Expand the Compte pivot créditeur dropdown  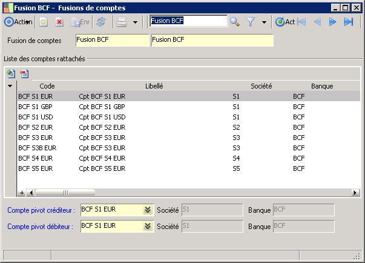pos(146,210)
